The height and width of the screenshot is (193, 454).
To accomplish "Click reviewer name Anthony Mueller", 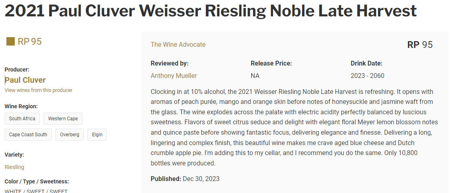I will (x=173, y=76).
